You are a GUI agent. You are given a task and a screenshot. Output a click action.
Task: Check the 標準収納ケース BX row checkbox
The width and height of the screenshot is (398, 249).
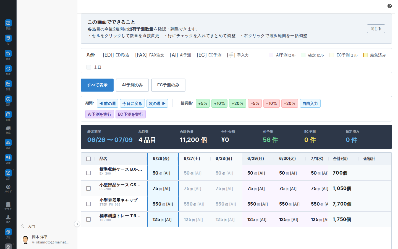[88, 173]
